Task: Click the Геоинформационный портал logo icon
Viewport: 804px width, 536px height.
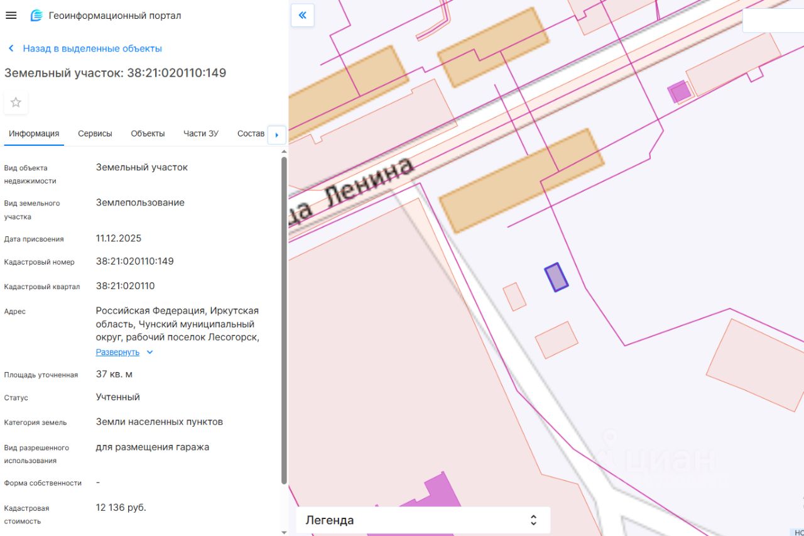Action: click(x=36, y=16)
